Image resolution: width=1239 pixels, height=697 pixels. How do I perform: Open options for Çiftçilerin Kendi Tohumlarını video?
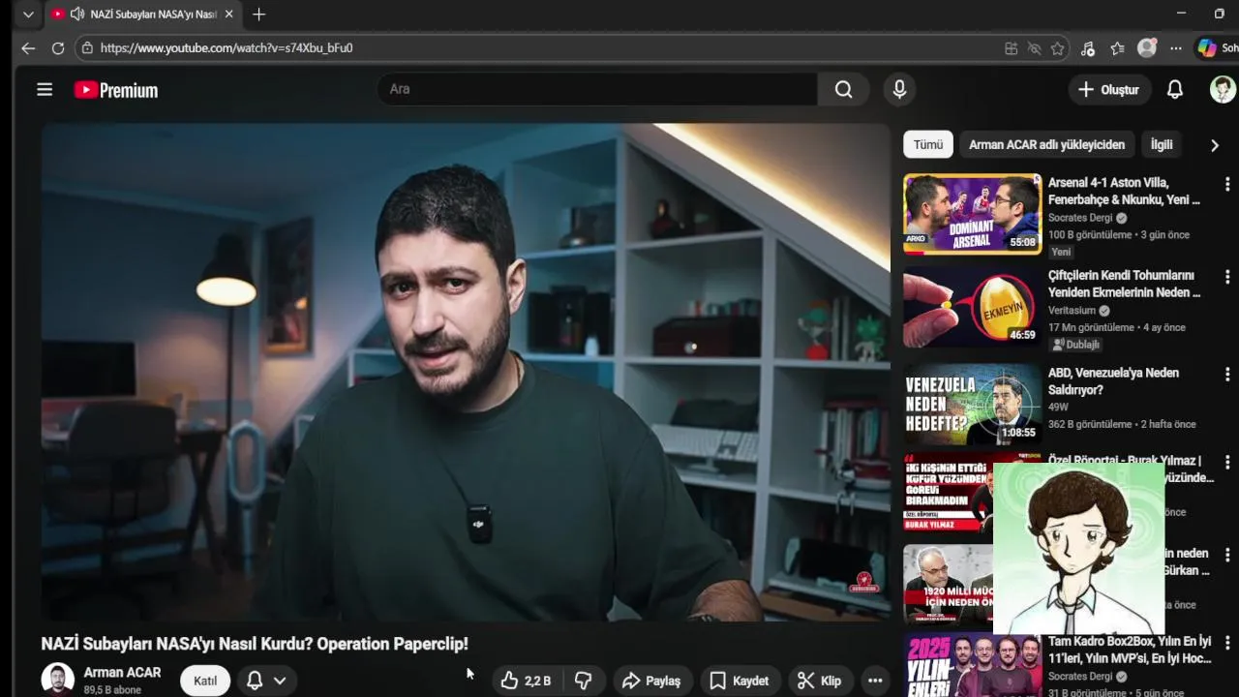pos(1227,277)
